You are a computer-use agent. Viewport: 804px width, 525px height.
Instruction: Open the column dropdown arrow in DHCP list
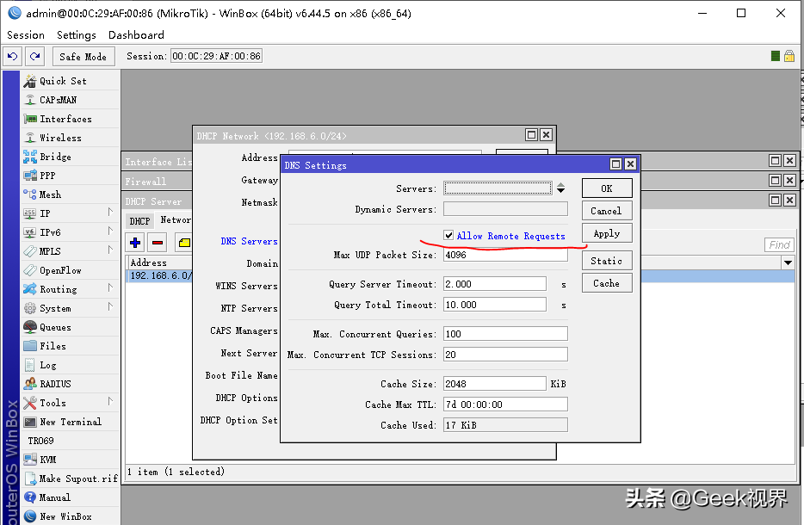pos(788,262)
